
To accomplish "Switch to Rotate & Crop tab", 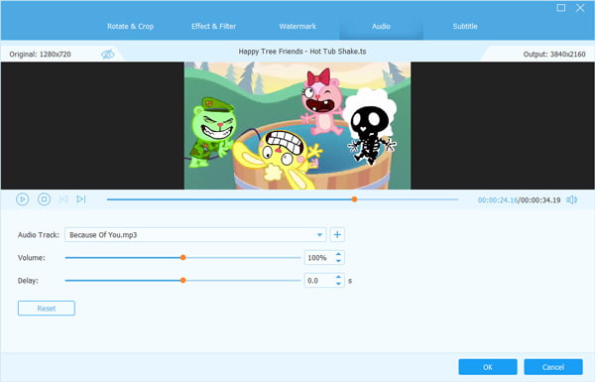I will click(130, 26).
